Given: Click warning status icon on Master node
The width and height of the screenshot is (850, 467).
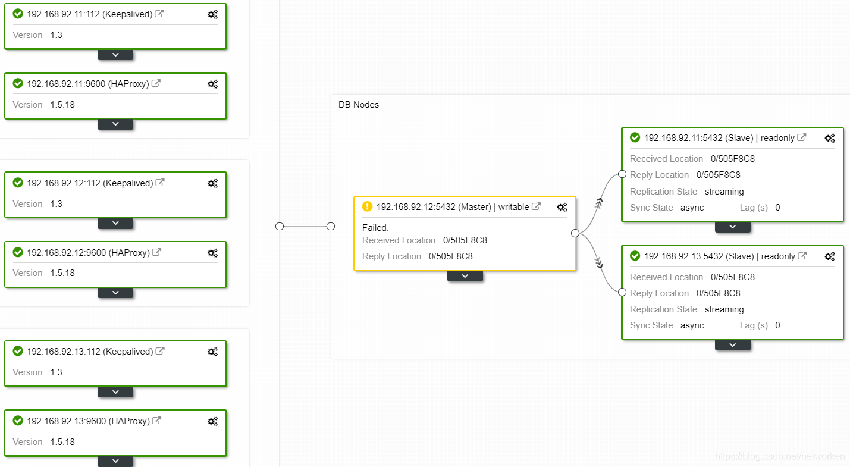Looking at the screenshot, I should tap(367, 206).
